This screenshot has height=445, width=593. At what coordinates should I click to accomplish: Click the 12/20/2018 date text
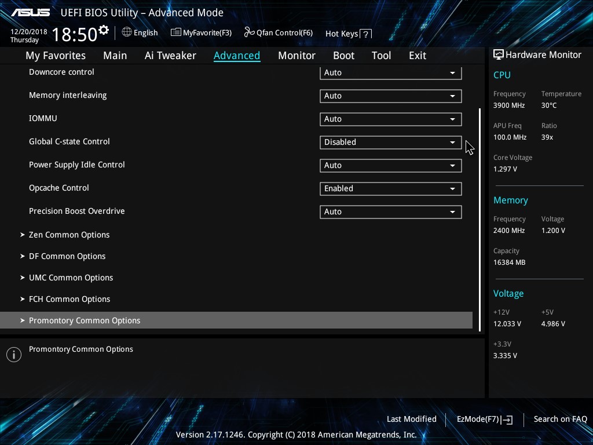point(29,32)
